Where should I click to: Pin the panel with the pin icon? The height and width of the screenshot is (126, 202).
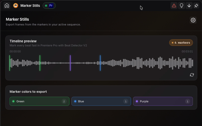[x=196, y=6]
